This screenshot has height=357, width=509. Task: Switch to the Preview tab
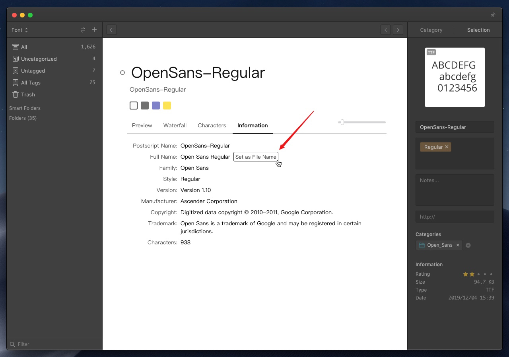[x=142, y=125]
